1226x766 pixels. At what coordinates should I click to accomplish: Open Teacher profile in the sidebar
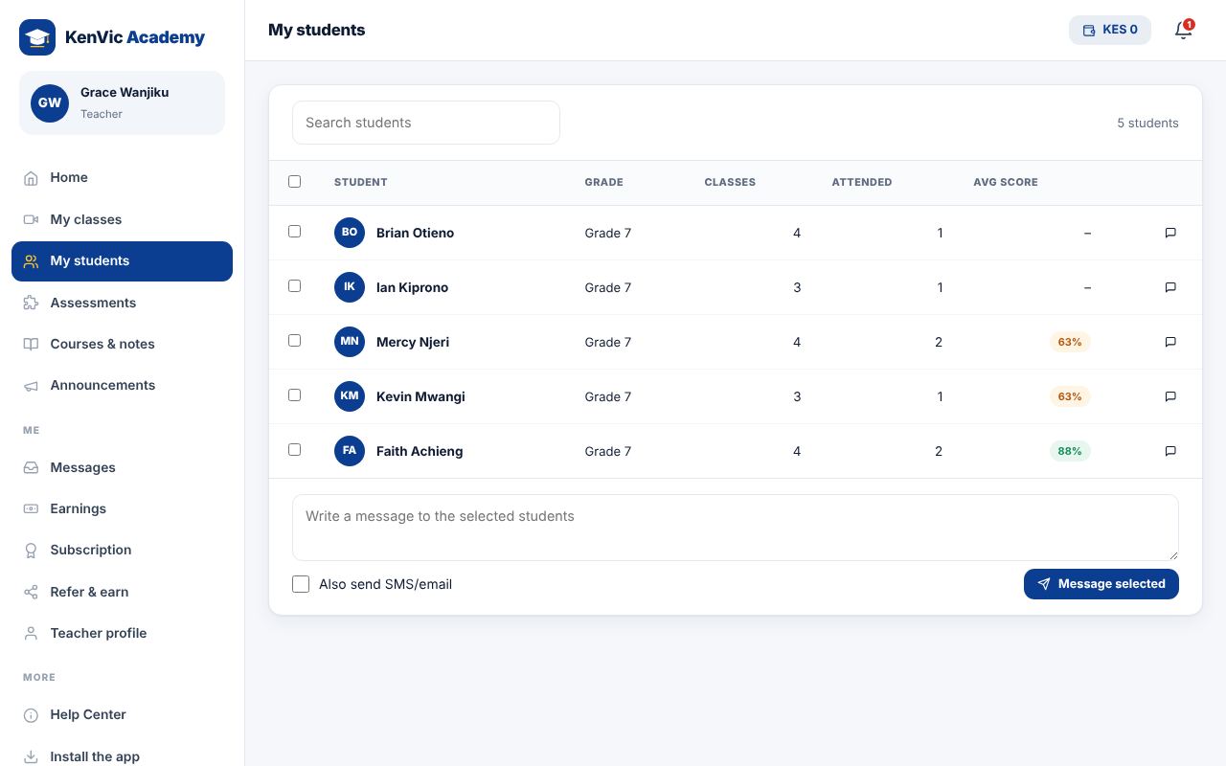click(122, 633)
